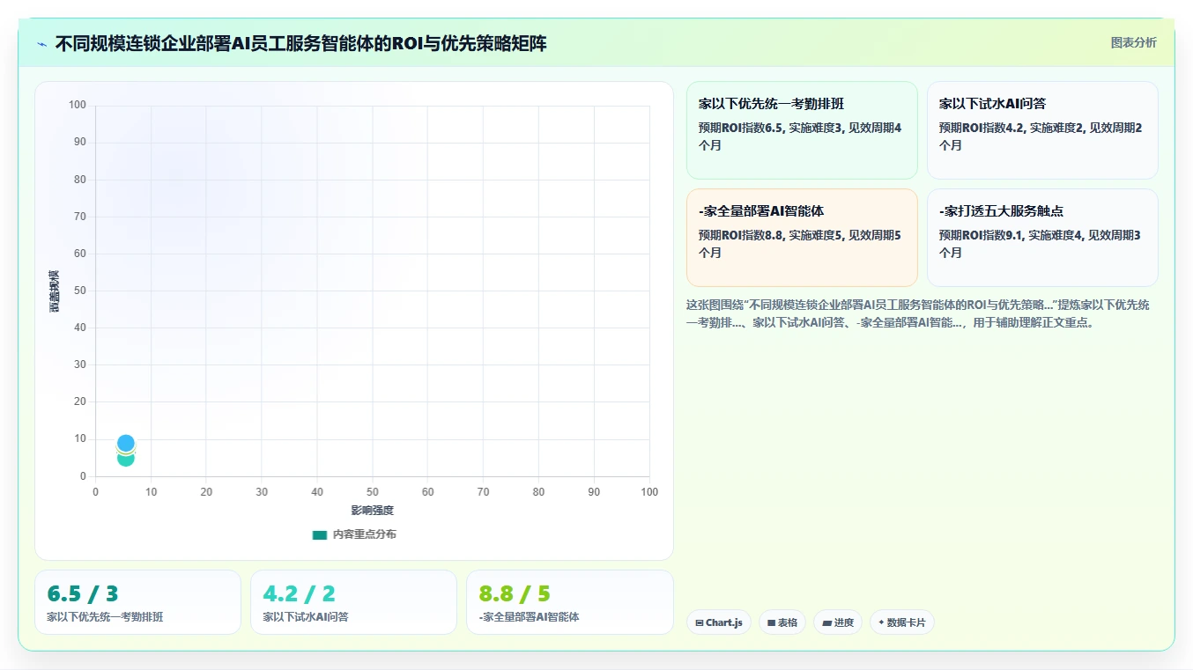
Task: Click the 影响强度 x-axis title
Action: click(x=373, y=511)
